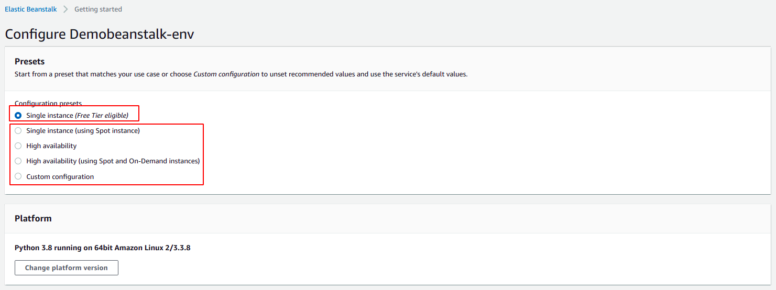Click the Presets section heading
The width and height of the screenshot is (776, 290).
click(29, 61)
